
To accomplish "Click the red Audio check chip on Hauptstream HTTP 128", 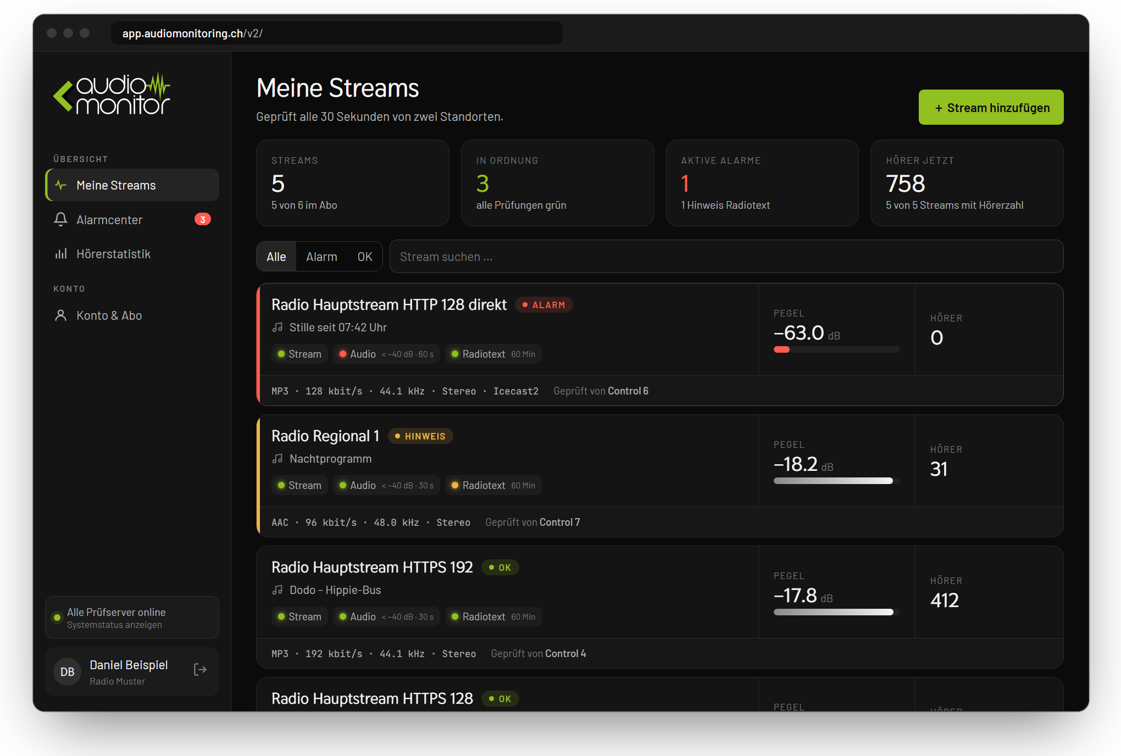I will [x=386, y=354].
